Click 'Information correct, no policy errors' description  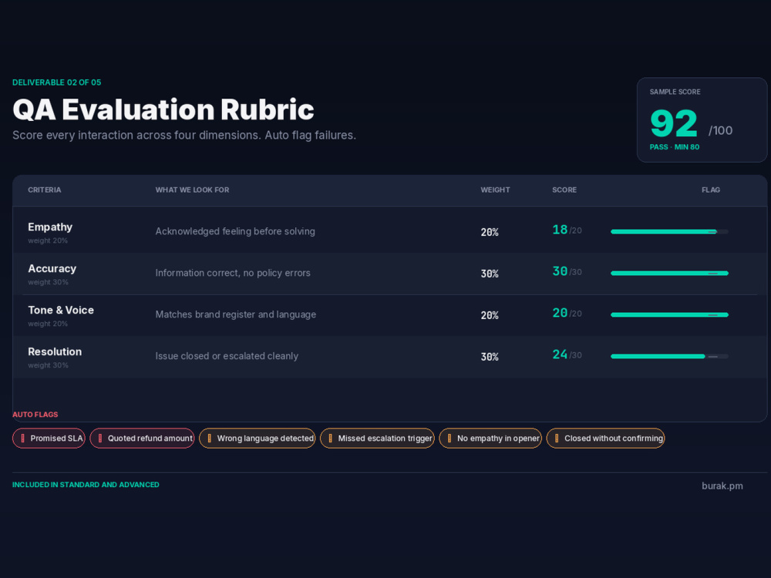(233, 273)
